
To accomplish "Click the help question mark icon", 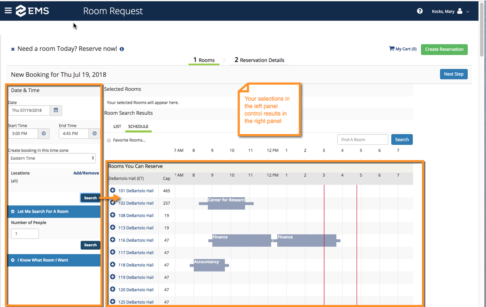I will point(419,11).
